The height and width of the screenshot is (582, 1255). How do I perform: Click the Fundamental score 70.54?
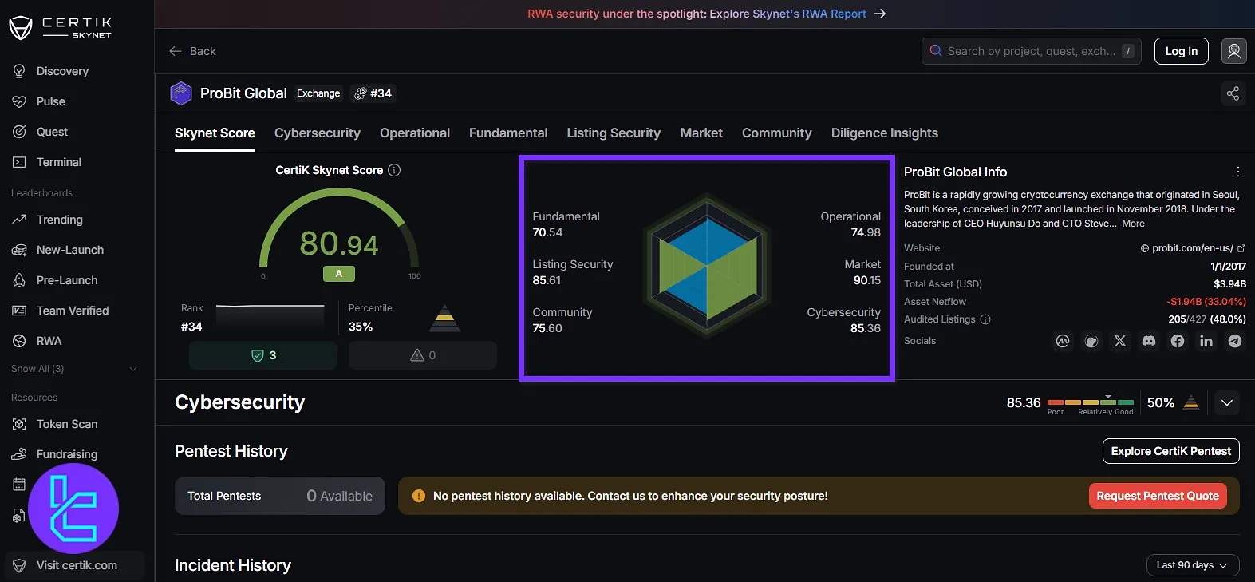(547, 232)
